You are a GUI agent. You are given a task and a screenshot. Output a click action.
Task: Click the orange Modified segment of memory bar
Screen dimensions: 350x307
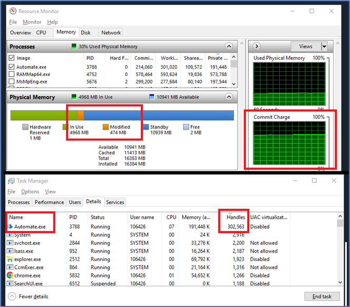point(81,115)
